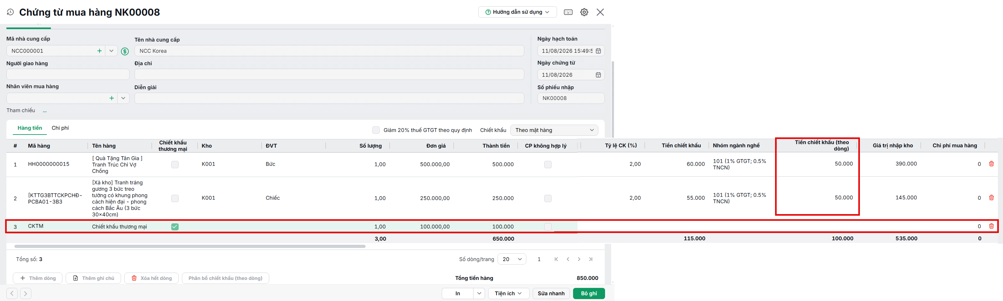1003x301 pixels.
Task: Click the green dollar debt icon
Action: [x=125, y=51]
